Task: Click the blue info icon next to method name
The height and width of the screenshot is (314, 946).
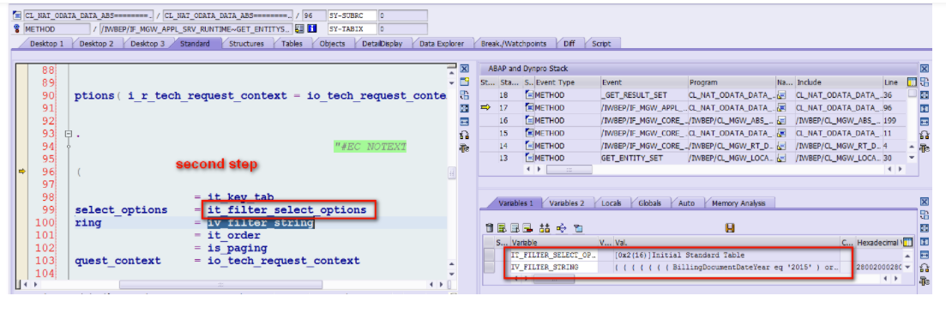Action: [x=311, y=28]
